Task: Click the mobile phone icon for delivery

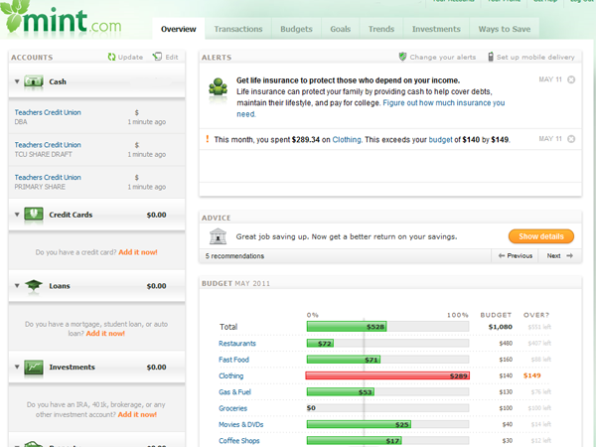Action: click(x=491, y=57)
